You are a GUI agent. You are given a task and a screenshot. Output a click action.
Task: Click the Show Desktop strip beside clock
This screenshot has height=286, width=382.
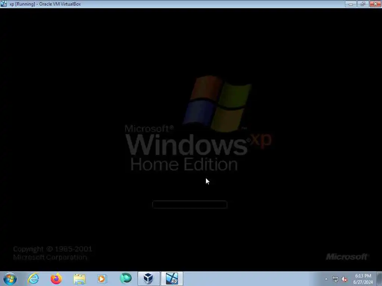click(x=379, y=279)
